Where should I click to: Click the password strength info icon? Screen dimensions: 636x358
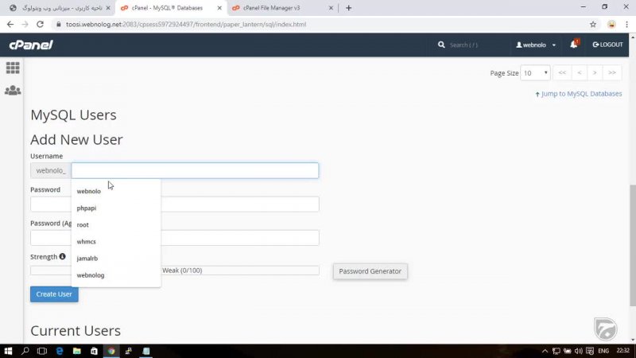pyautogui.click(x=63, y=257)
